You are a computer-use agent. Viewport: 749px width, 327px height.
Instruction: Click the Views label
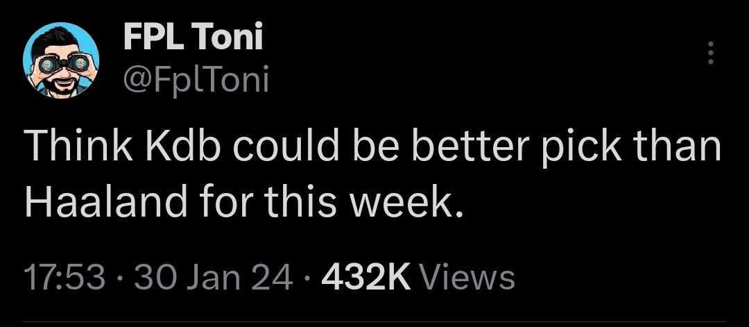[467, 278]
